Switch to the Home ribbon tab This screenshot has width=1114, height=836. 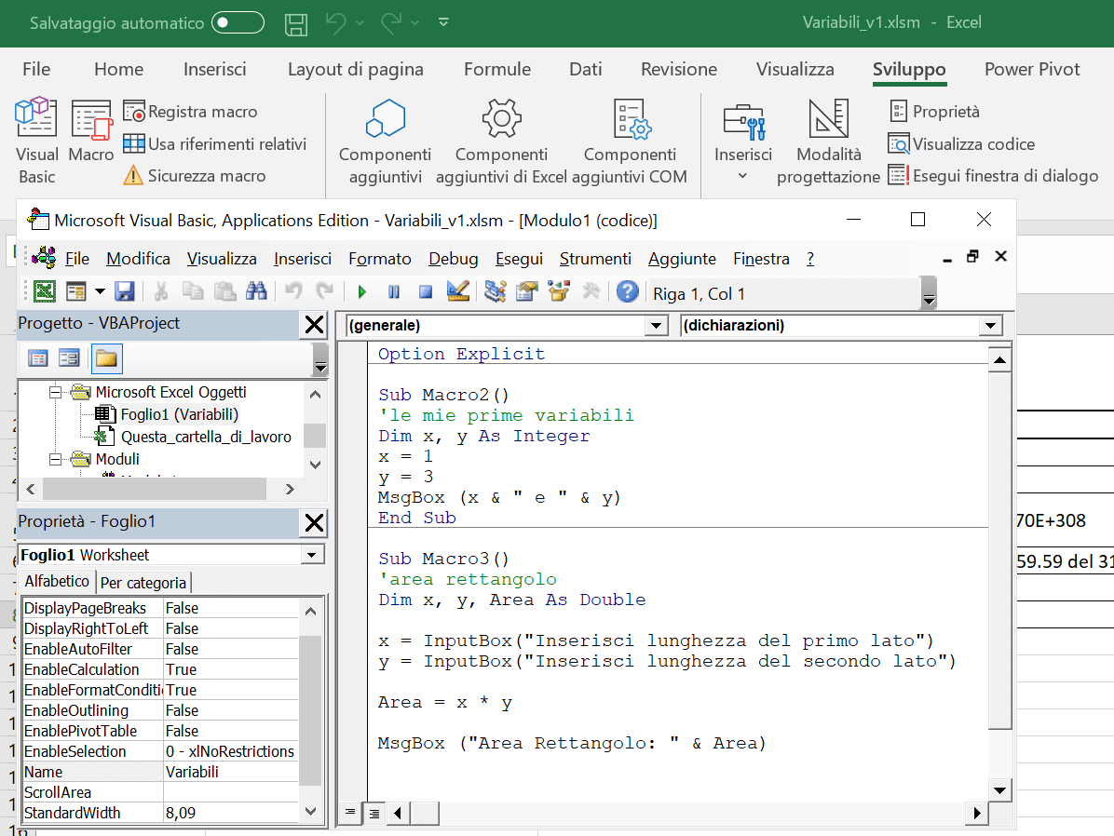pos(118,69)
